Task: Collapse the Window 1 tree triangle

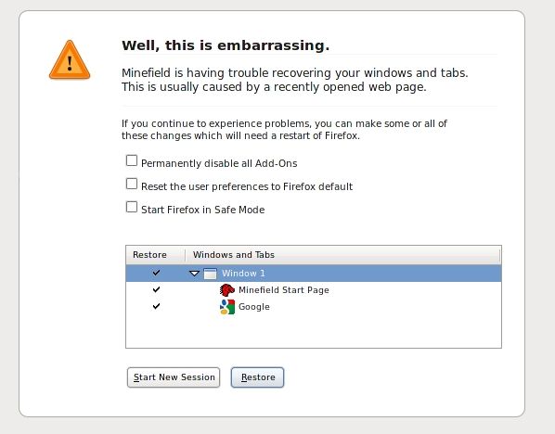Action: click(194, 274)
